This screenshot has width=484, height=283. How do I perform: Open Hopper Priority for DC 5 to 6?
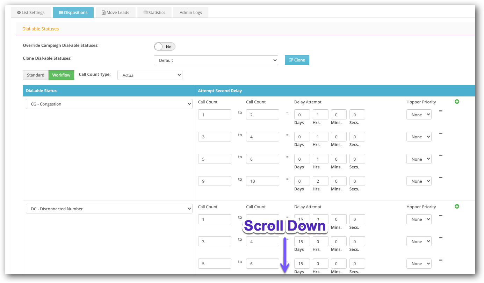[x=419, y=264]
